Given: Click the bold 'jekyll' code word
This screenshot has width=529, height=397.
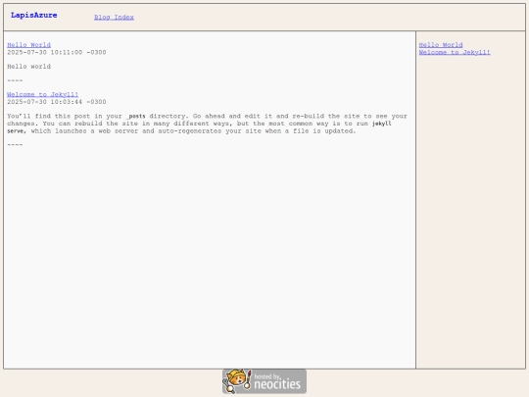Looking at the screenshot, I should pyautogui.click(x=382, y=124).
